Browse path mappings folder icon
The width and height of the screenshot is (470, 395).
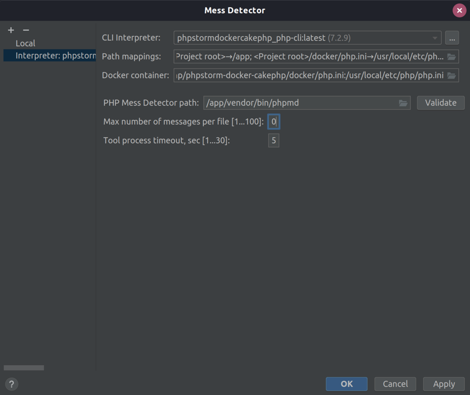(x=452, y=56)
